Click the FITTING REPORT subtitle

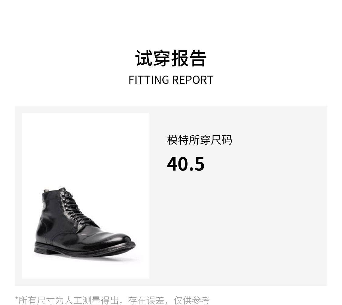[171, 80]
